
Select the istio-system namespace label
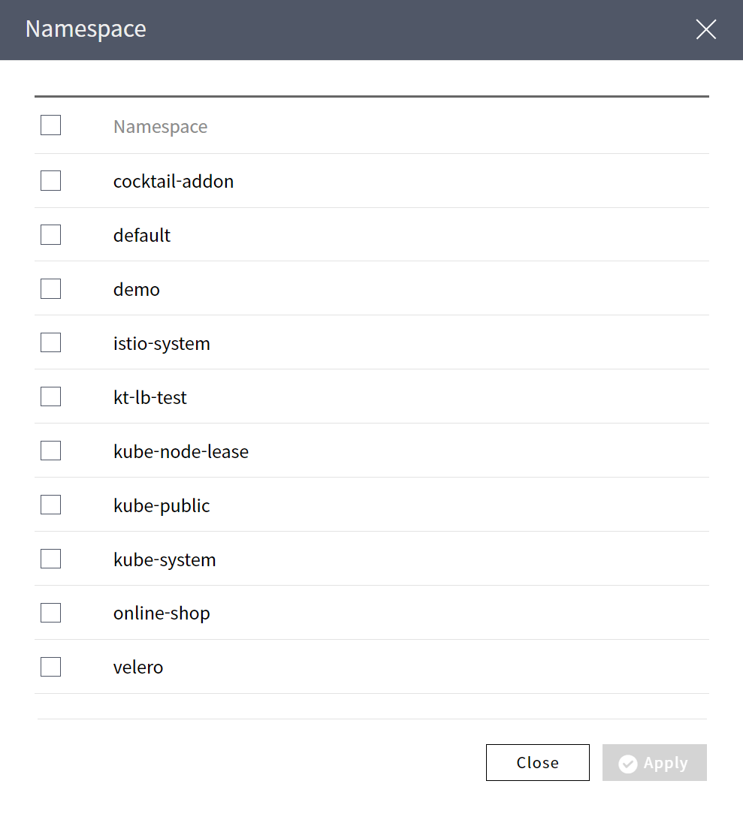(162, 343)
